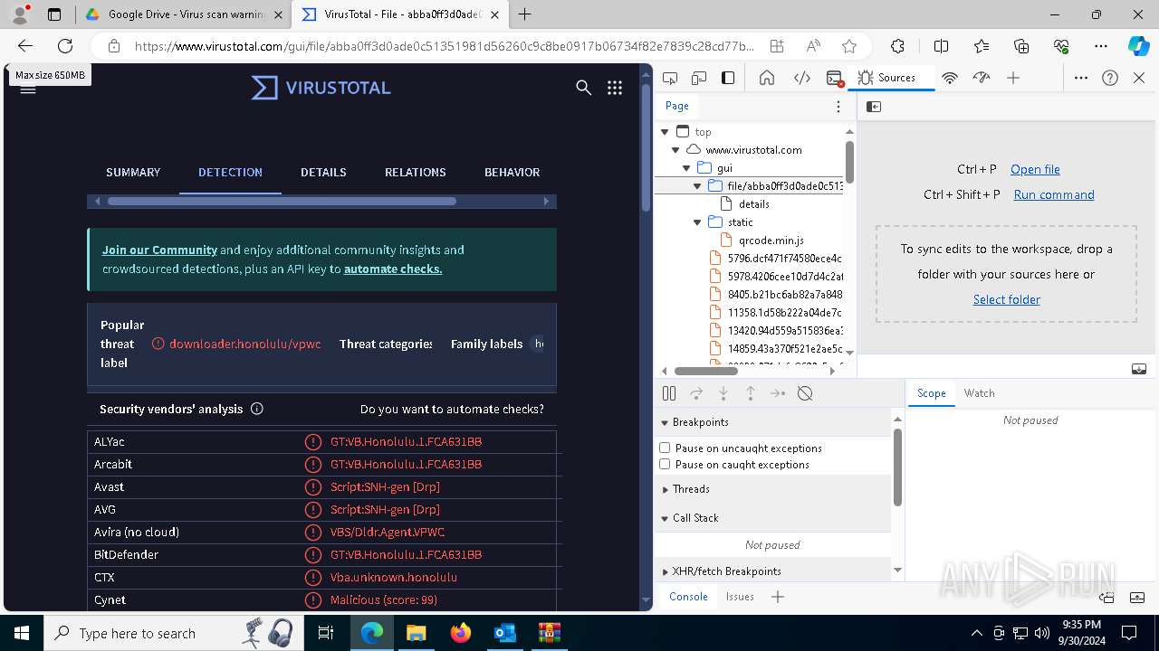The width and height of the screenshot is (1159, 651).
Task: Open the Inspect element picker tool
Action: (x=670, y=78)
